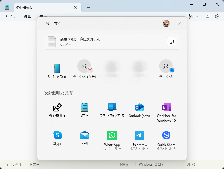Install Unigram from share list
The width and height of the screenshot is (224, 169).
point(139,140)
